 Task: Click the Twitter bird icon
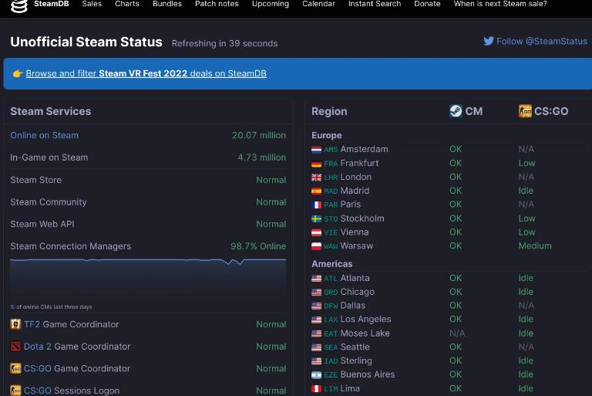point(489,41)
